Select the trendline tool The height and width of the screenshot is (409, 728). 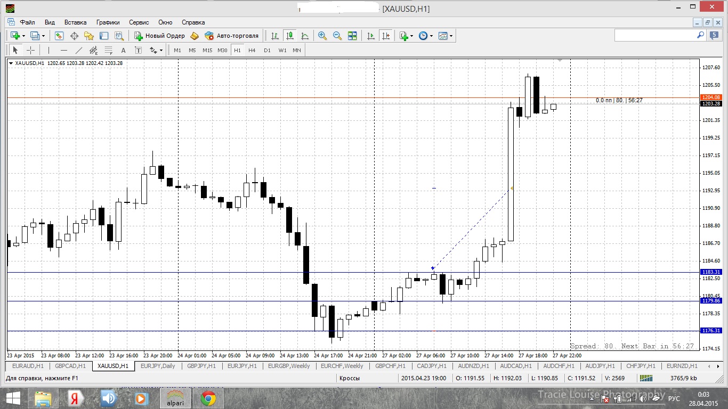click(x=79, y=50)
